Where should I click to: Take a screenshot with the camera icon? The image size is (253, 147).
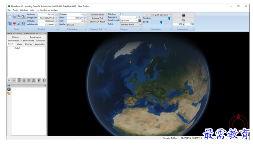tap(184, 15)
